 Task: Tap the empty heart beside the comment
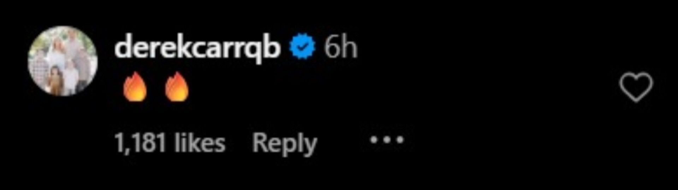pos(636,87)
